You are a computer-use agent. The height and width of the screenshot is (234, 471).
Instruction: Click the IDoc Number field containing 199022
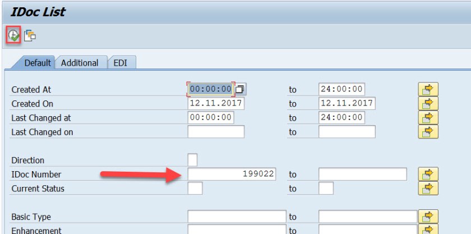click(x=232, y=174)
